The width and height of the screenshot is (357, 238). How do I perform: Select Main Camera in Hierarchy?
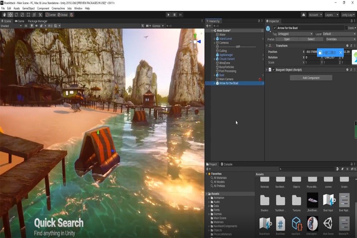(226, 79)
